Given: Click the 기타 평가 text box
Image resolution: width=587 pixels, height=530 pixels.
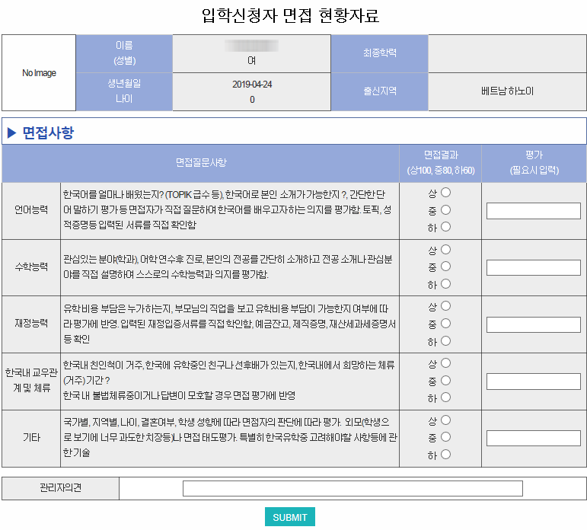Looking at the screenshot, I should pos(533,438).
